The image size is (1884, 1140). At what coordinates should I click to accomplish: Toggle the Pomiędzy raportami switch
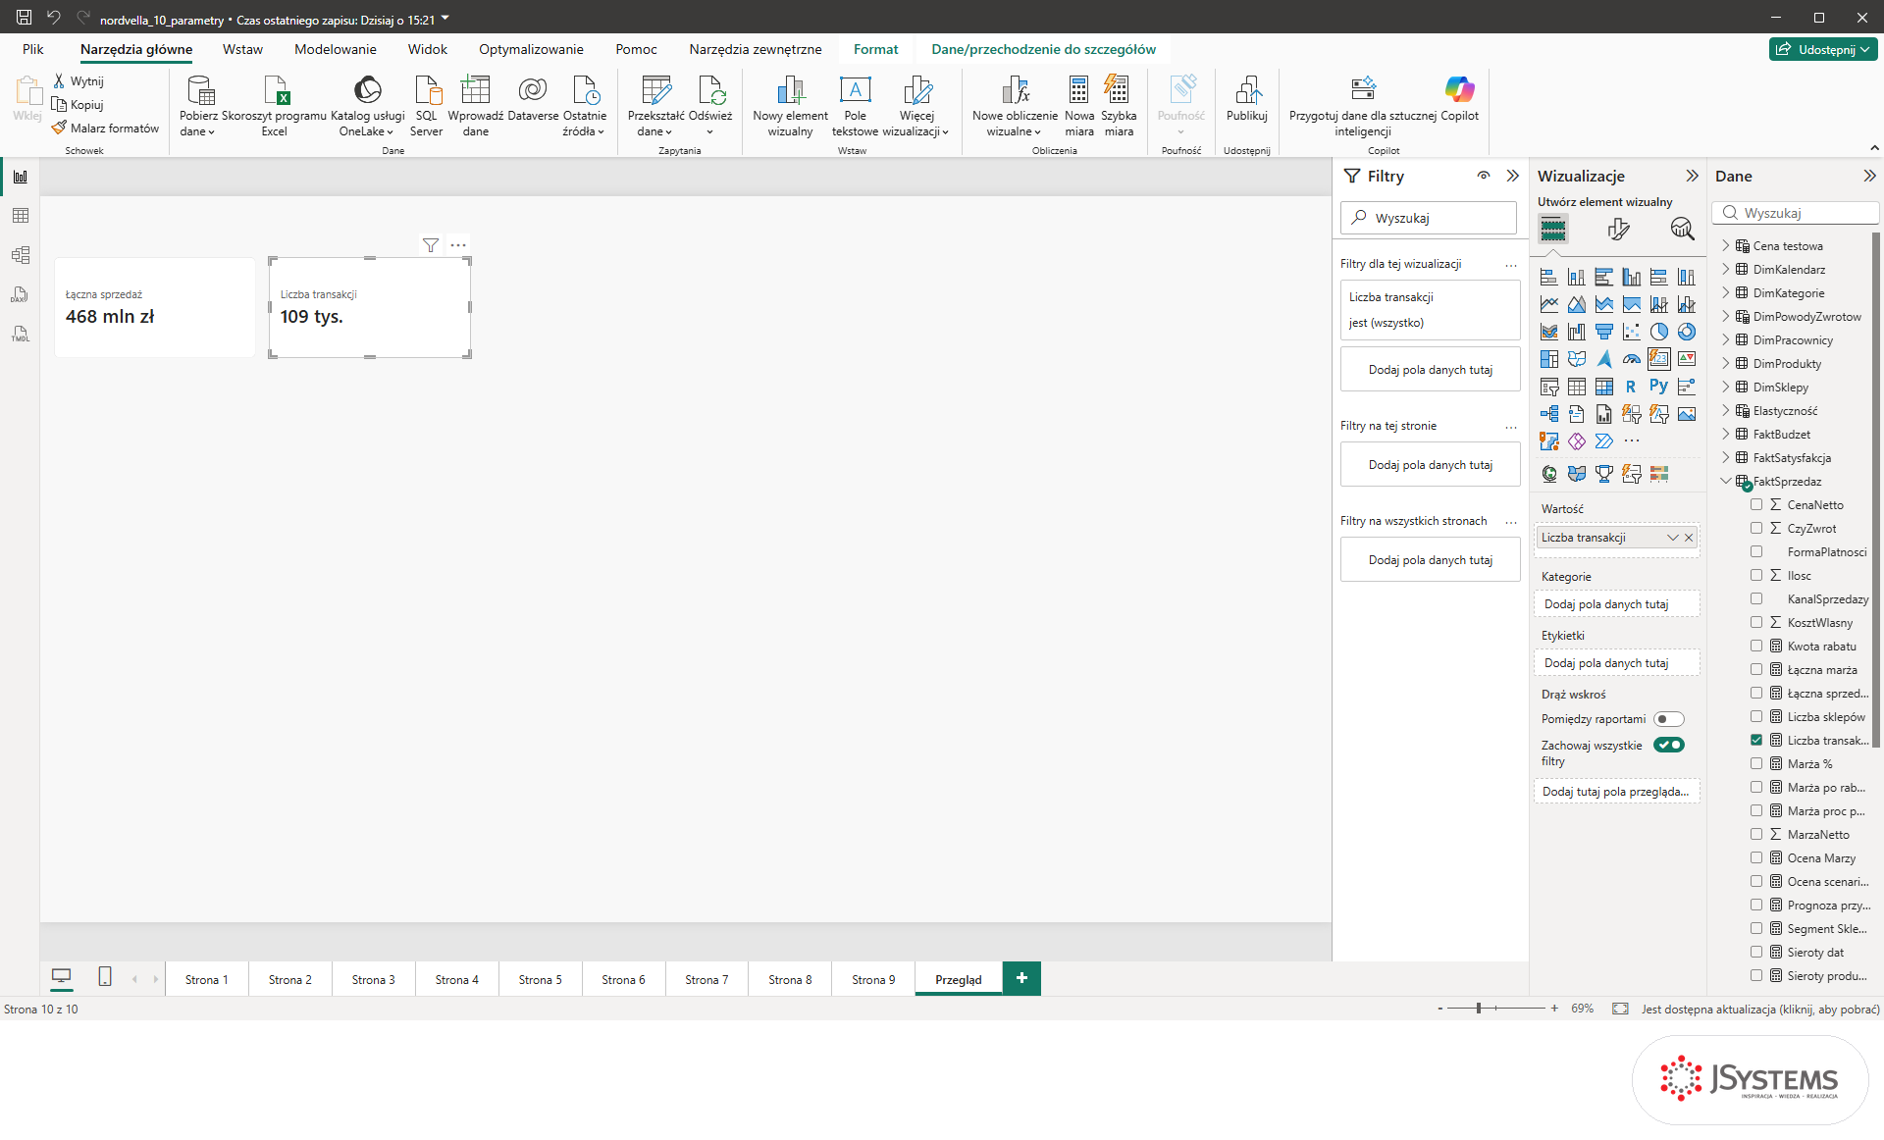click(1668, 719)
